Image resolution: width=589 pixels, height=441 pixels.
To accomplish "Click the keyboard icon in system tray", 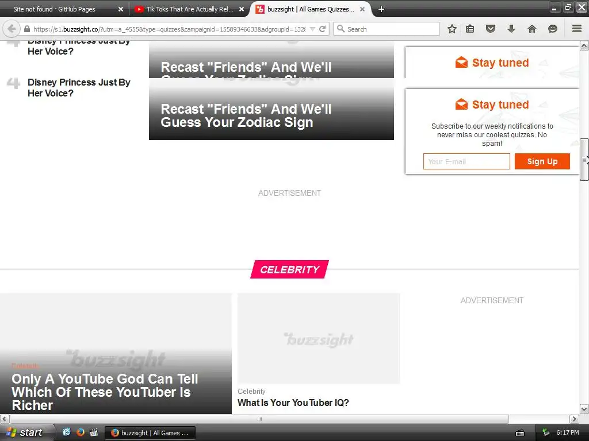I will click(520, 433).
